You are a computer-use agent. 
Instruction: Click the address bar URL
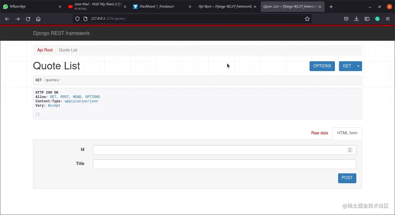[109, 19]
